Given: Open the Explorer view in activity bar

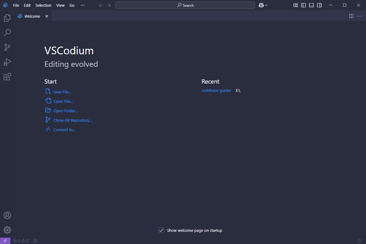Looking at the screenshot, I should [x=7, y=18].
